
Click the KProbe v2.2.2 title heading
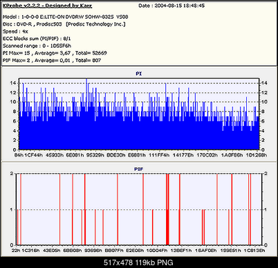coord(48,6)
